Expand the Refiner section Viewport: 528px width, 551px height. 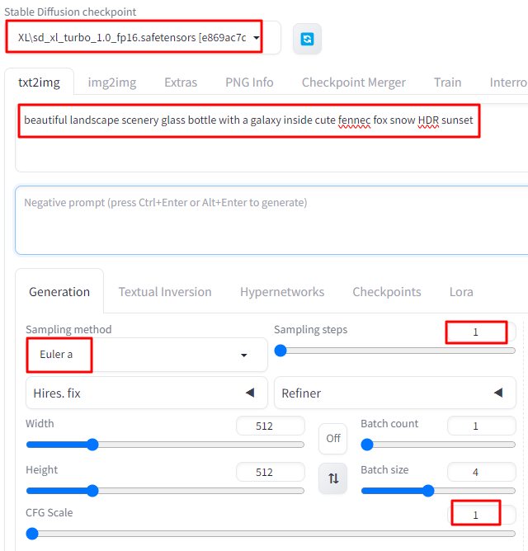pos(395,393)
